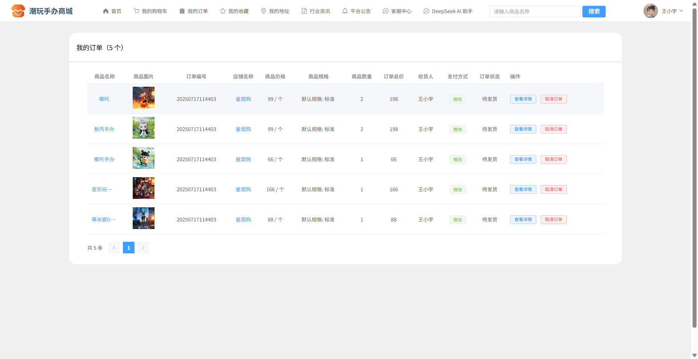Click the bell icon for 平台公告
This screenshot has height=359, width=698.
[x=345, y=11]
